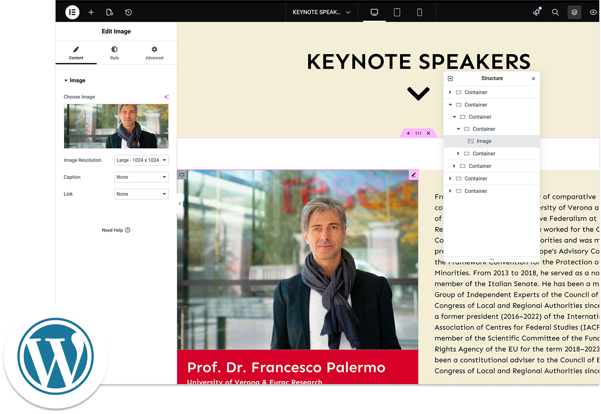Image resolution: width=601 pixels, height=414 pixels.
Task: Click the AI sparkle icon beside Choose Image
Action: [166, 97]
